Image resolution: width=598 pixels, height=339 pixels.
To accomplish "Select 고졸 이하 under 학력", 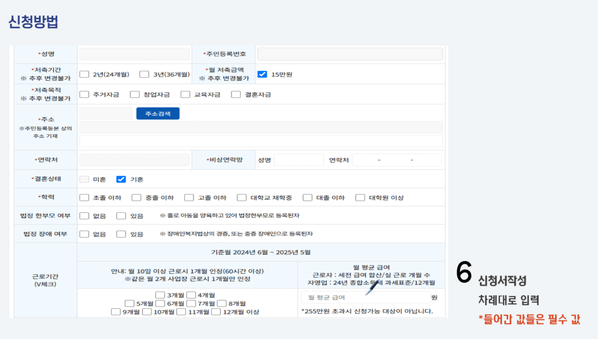I will [188, 197].
